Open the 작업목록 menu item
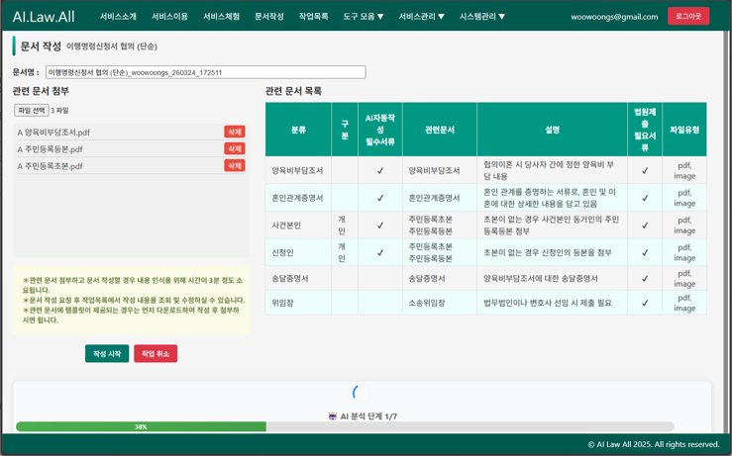Image resolution: width=732 pixels, height=456 pixels. [314, 16]
